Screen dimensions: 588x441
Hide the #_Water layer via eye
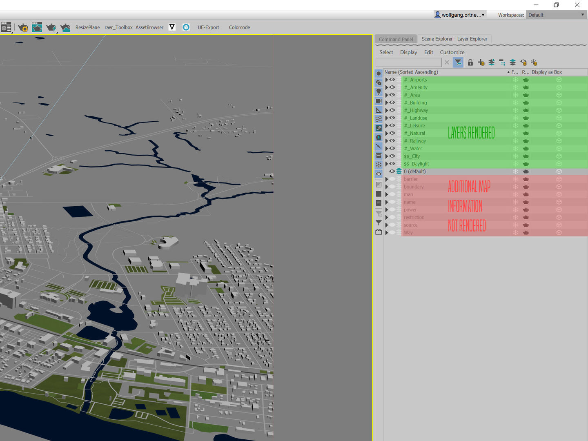(392, 148)
